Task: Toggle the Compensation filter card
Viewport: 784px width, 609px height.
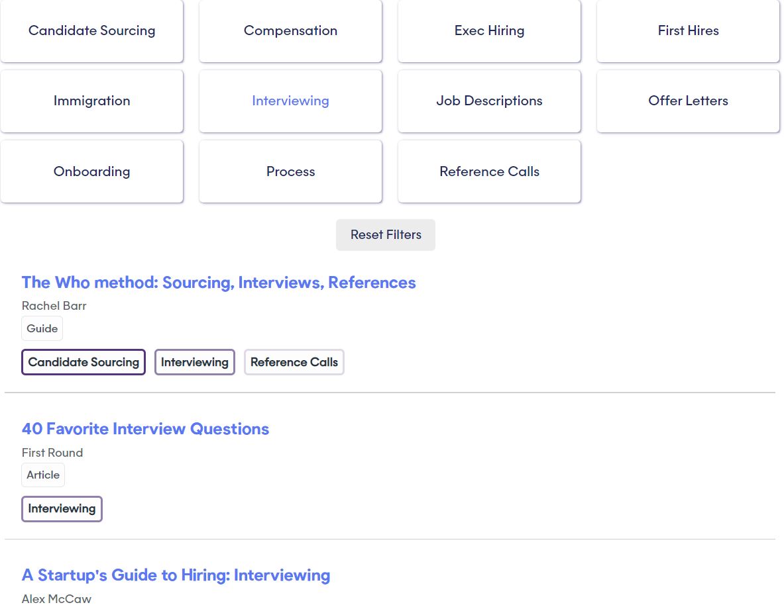Action: pos(290,31)
